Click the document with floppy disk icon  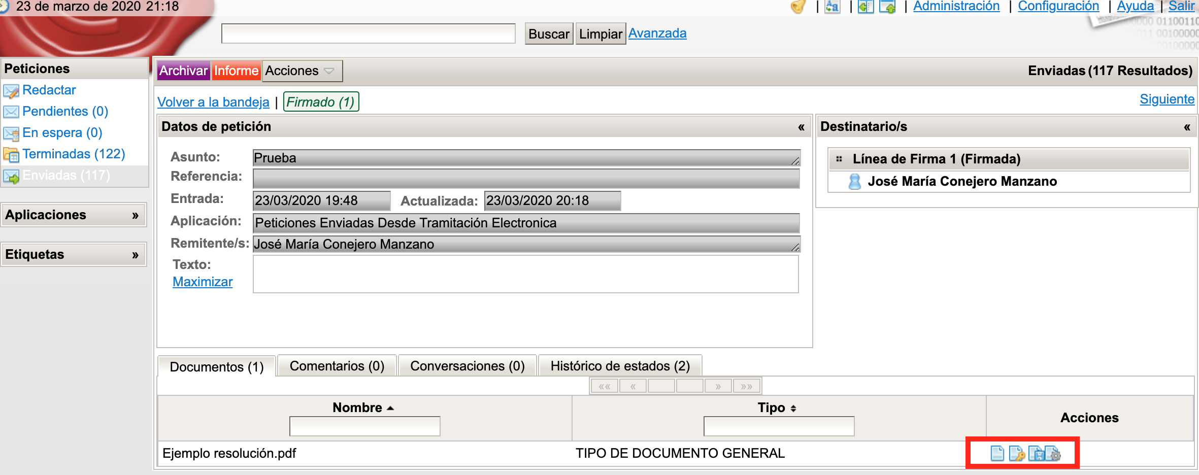(x=1036, y=453)
